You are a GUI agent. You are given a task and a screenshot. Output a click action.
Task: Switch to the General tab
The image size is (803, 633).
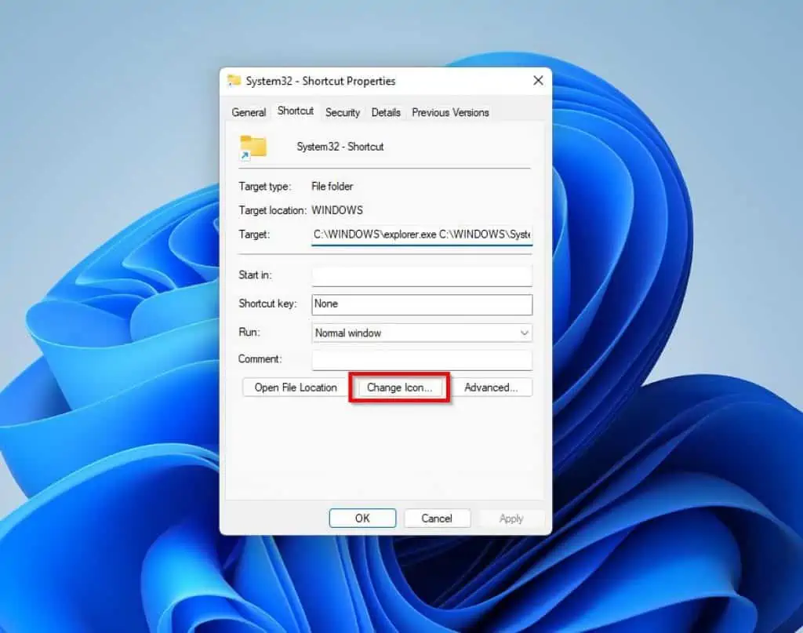249,112
